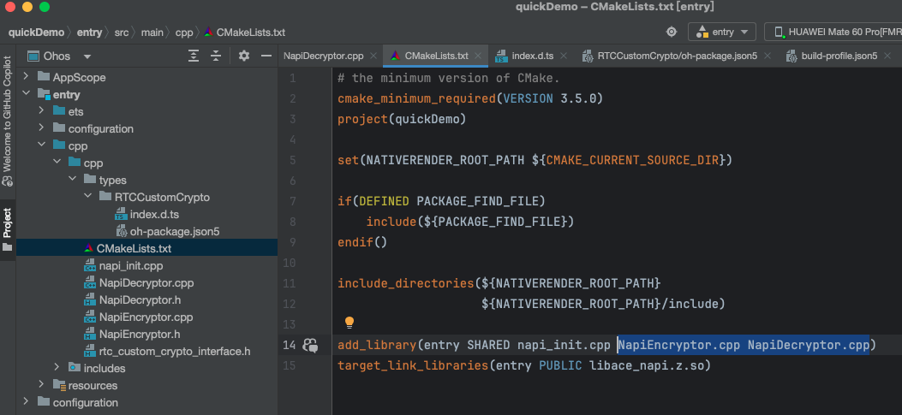The image size is (902, 415).
Task: Switch to the build-profile.json5 tab
Action: click(x=839, y=56)
